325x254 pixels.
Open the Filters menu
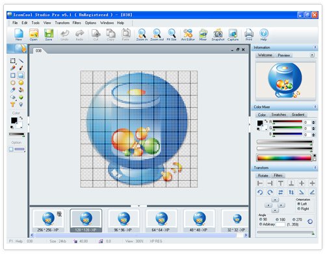[x=77, y=23]
